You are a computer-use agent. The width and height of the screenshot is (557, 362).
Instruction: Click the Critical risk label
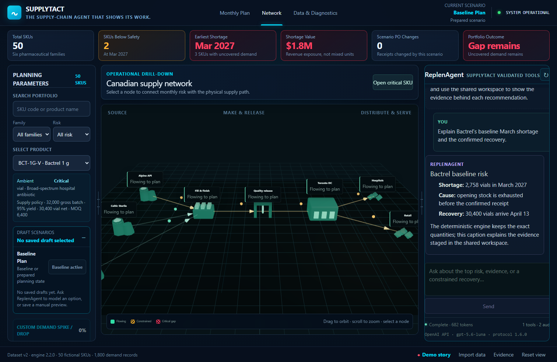click(x=61, y=181)
